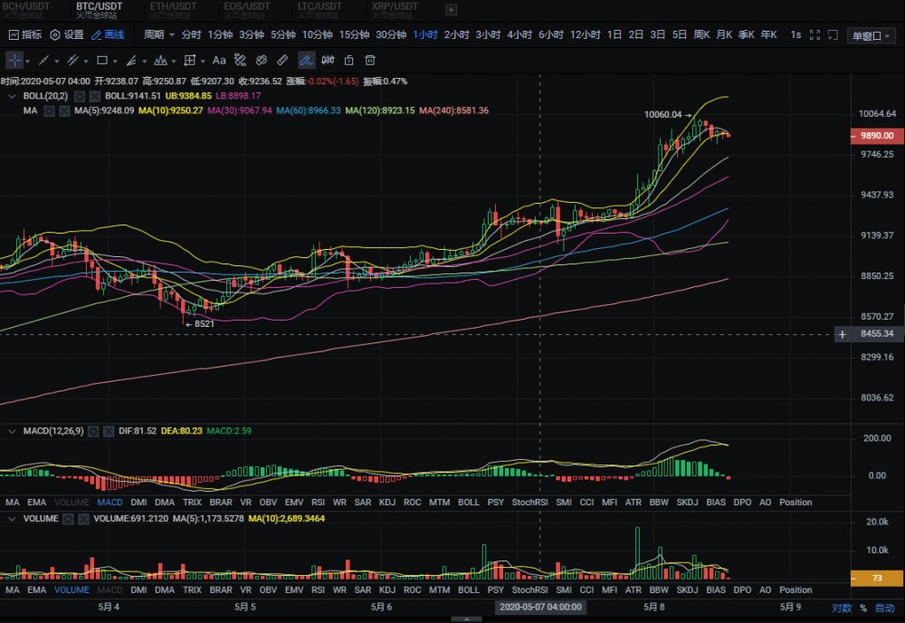The image size is (905, 623).
Task: Select the crosshair cursor tool
Action: (15, 61)
